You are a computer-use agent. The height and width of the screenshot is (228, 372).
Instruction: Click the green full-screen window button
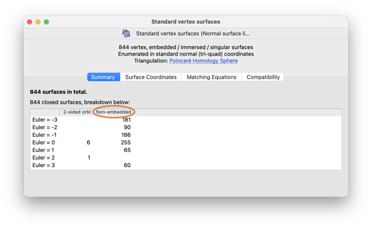pyautogui.click(x=46, y=22)
